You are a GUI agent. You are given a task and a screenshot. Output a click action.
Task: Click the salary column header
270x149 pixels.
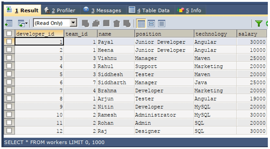pos(252,34)
